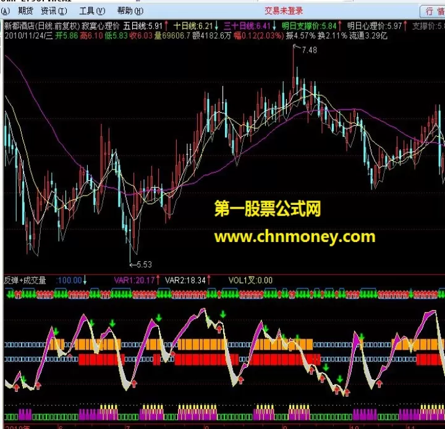The height and width of the screenshot is (429, 445).
Task: Click the 反弹+成交量 sub-indicator name
Action: pyautogui.click(x=25, y=280)
